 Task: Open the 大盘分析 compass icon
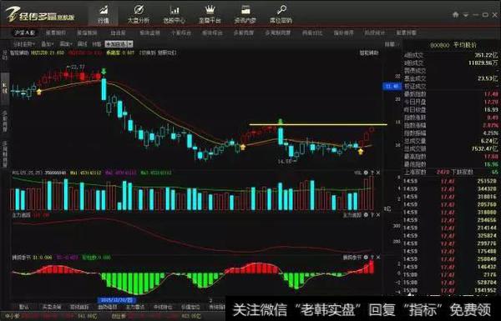pos(139,14)
